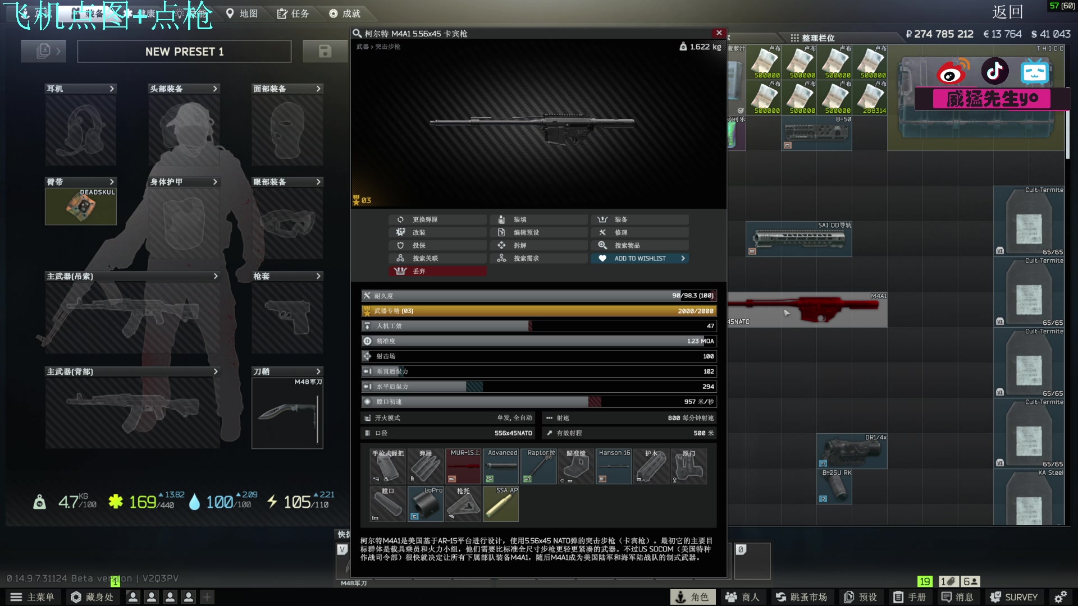Image resolution: width=1078 pixels, height=606 pixels.
Task: Select the DR1/4x scope in stash
Action: pos(852,451)
